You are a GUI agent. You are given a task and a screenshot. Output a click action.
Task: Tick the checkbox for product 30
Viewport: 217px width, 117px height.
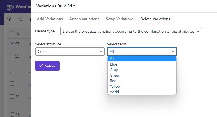point(12,97)
